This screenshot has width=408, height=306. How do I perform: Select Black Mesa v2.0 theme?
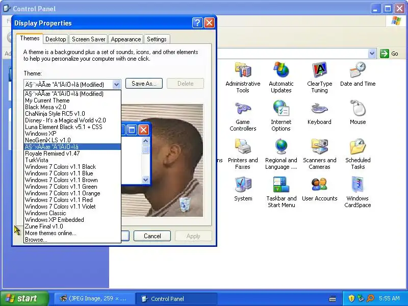pyautogui.click(x=72, y=107)
